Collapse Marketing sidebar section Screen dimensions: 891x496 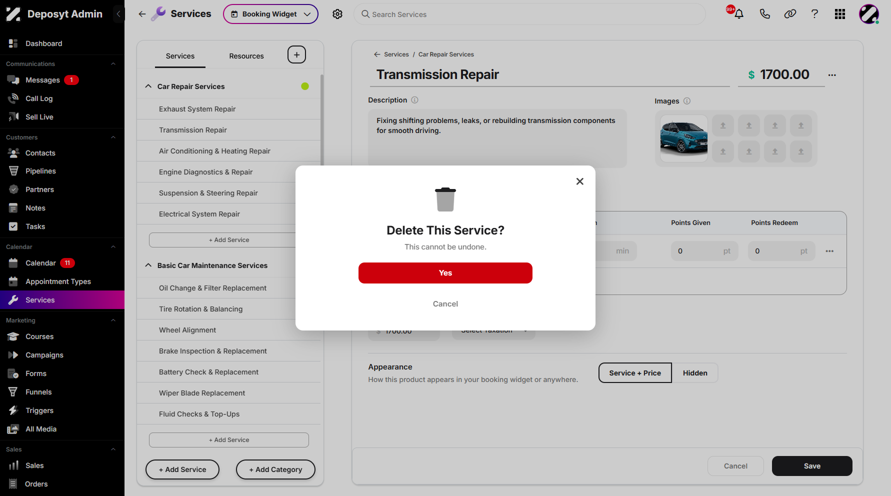pyautogui.click(x=113, y=320)
